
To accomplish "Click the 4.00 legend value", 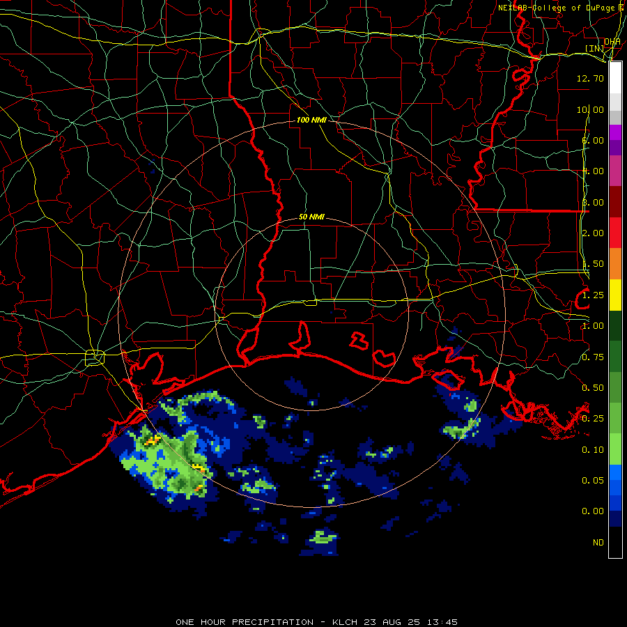I will tap(593, 171).
